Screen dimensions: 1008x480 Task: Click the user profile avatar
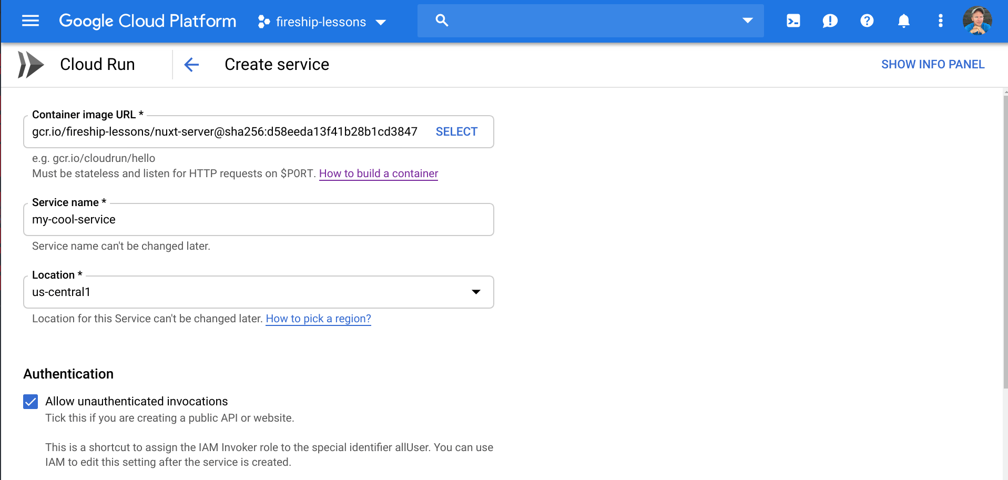pos(977,21)
